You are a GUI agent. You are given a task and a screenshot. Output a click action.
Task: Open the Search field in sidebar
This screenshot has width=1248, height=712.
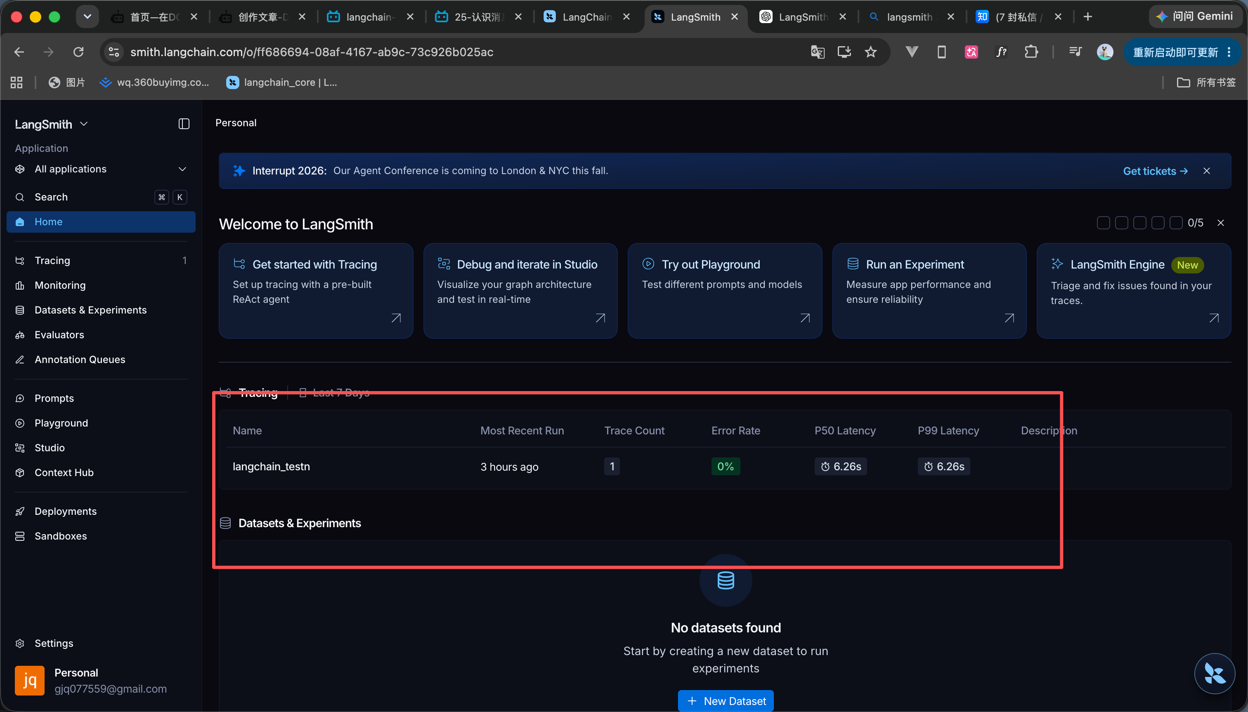101,197
